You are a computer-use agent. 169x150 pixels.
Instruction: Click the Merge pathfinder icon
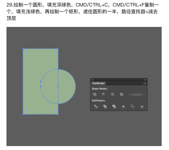(x=114, y=106)
